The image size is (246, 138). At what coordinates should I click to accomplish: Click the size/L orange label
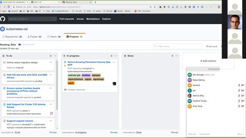[x=71, y=83]
